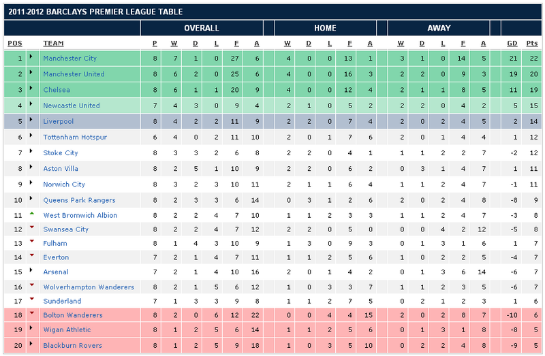Sort table by the POS column header

[x=14, y=44]
